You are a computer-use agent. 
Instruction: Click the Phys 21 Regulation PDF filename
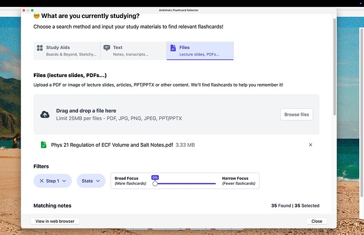point(111,145)
